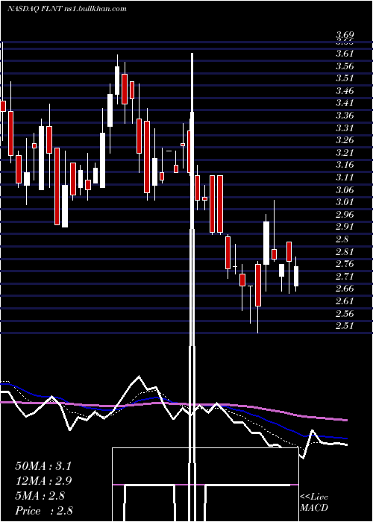Screen dimensions: 373x522
Task: Click the 3.11 price axis label
Action: 345,177
